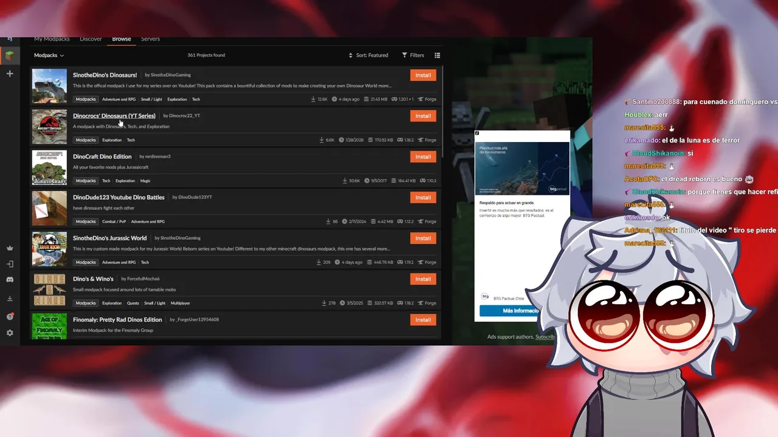Install Dinocrocs' Dinosaurs (YT Series)
Viewport: 778px width, 437px height.
pos(423,116)
